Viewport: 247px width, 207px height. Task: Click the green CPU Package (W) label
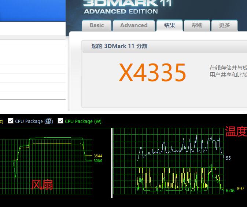point(83,121)
